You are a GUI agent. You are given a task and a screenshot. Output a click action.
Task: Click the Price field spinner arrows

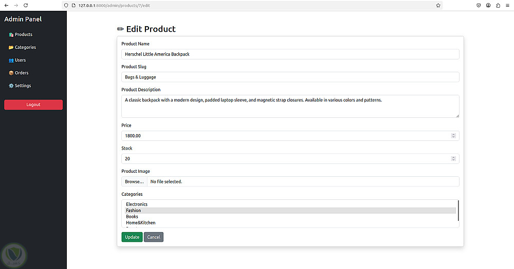point(453,136)
